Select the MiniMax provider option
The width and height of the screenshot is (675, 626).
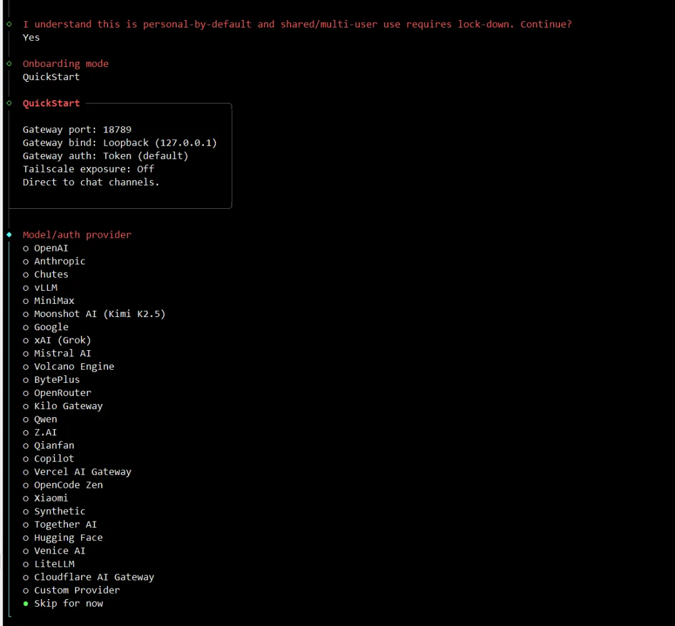[x=49, y=301]
